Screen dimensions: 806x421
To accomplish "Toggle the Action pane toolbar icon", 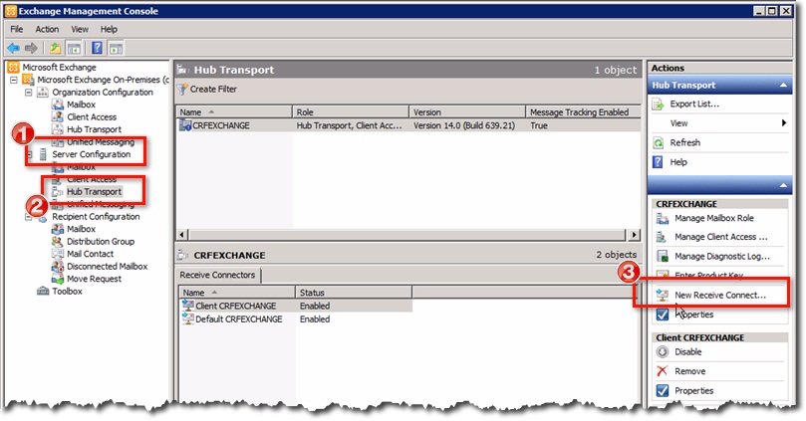I will (117, 48).
